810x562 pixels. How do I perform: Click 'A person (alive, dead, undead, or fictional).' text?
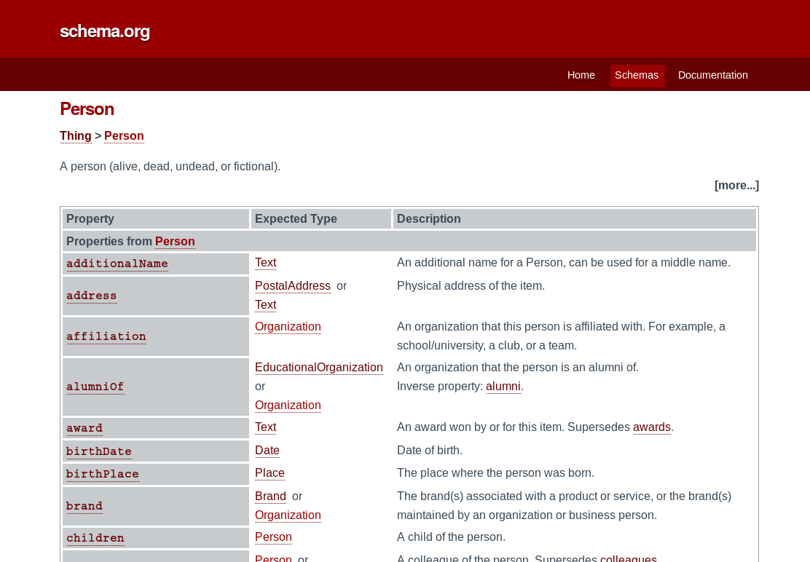[x=170, y=167]
